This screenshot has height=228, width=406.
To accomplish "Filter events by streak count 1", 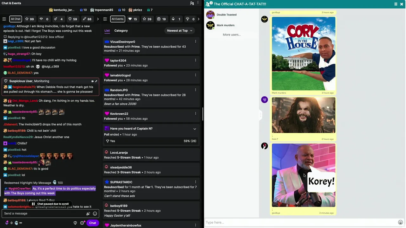I will (x=176, y=19).
